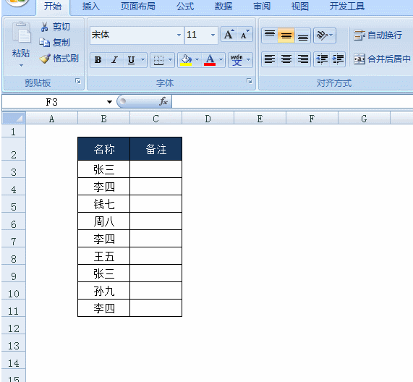Image resolution: width=413 pixels, height=382 pixels.
Task: Select column F header
Action: coord(312,118)
